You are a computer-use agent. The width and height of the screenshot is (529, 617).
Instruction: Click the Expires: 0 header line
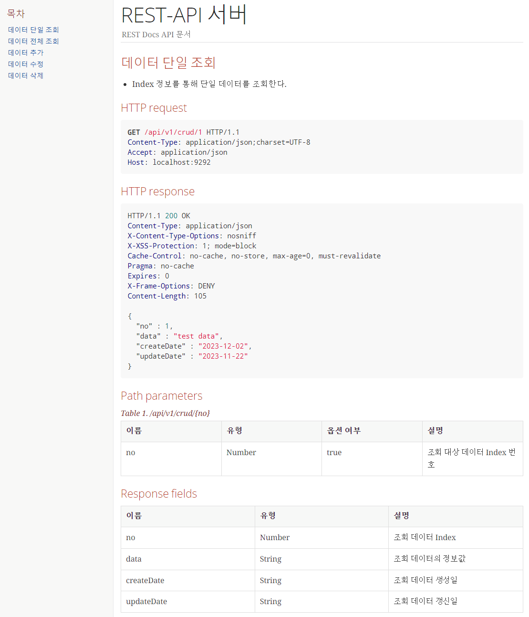pos(148,276)
